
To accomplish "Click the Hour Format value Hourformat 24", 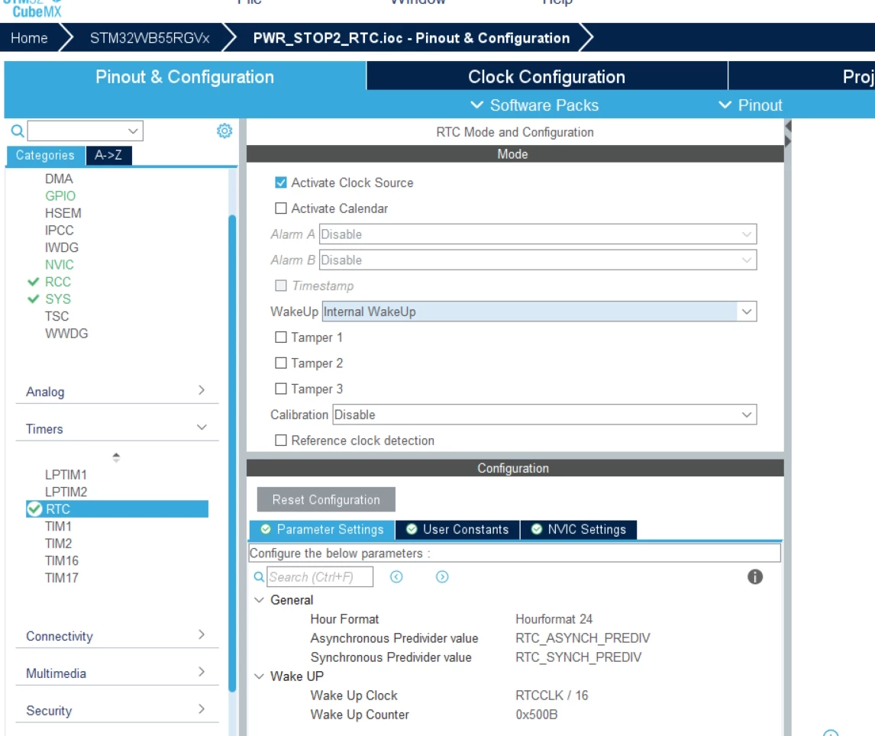I will coord(554,619).
